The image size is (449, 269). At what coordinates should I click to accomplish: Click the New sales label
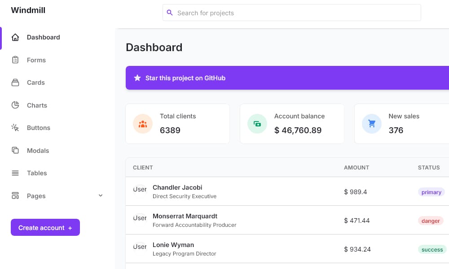tap(404, 116)
